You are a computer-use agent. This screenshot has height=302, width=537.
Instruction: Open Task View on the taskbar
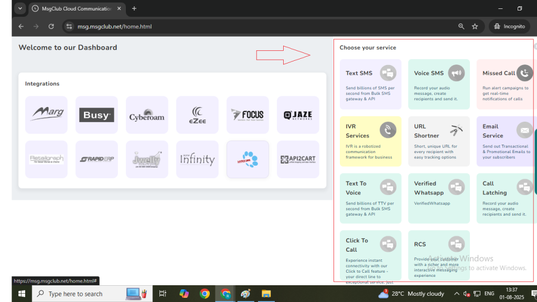coord(163,294)
